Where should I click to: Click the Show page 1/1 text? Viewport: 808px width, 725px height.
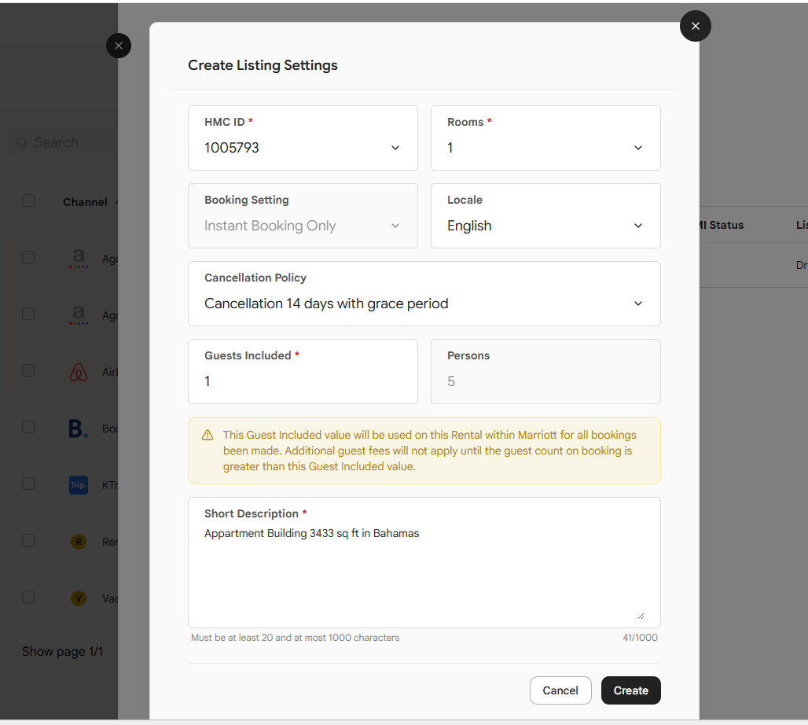click(x=62, y=652)
